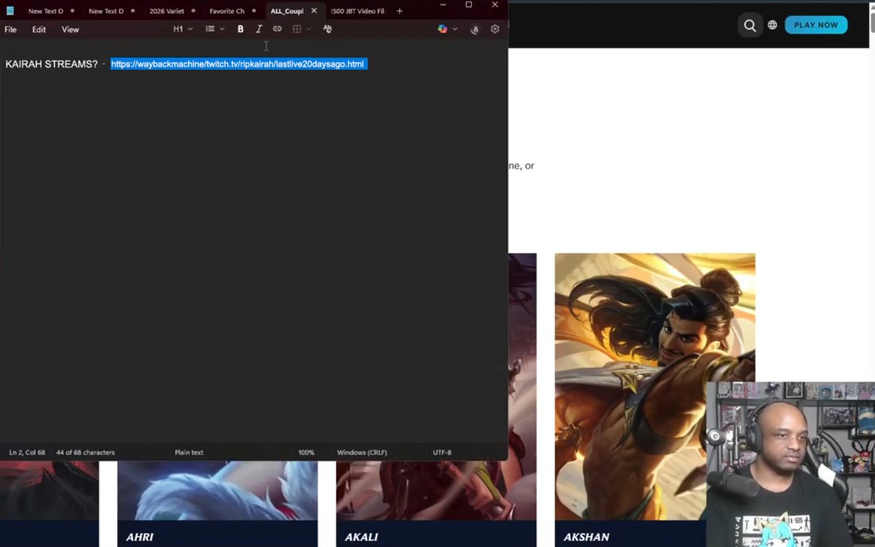
Task: Open the Akshan champion card image
Action: pyautogui.click(x=655, y=386)
